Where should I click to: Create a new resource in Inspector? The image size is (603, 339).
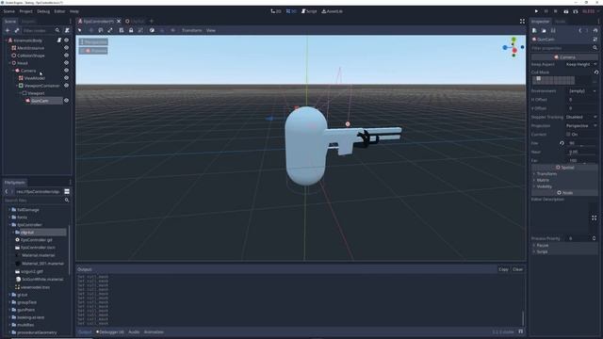(534, 30)
